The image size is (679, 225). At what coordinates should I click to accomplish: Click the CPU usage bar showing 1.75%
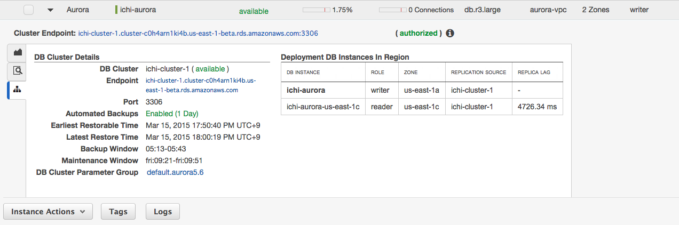[316, 10]
